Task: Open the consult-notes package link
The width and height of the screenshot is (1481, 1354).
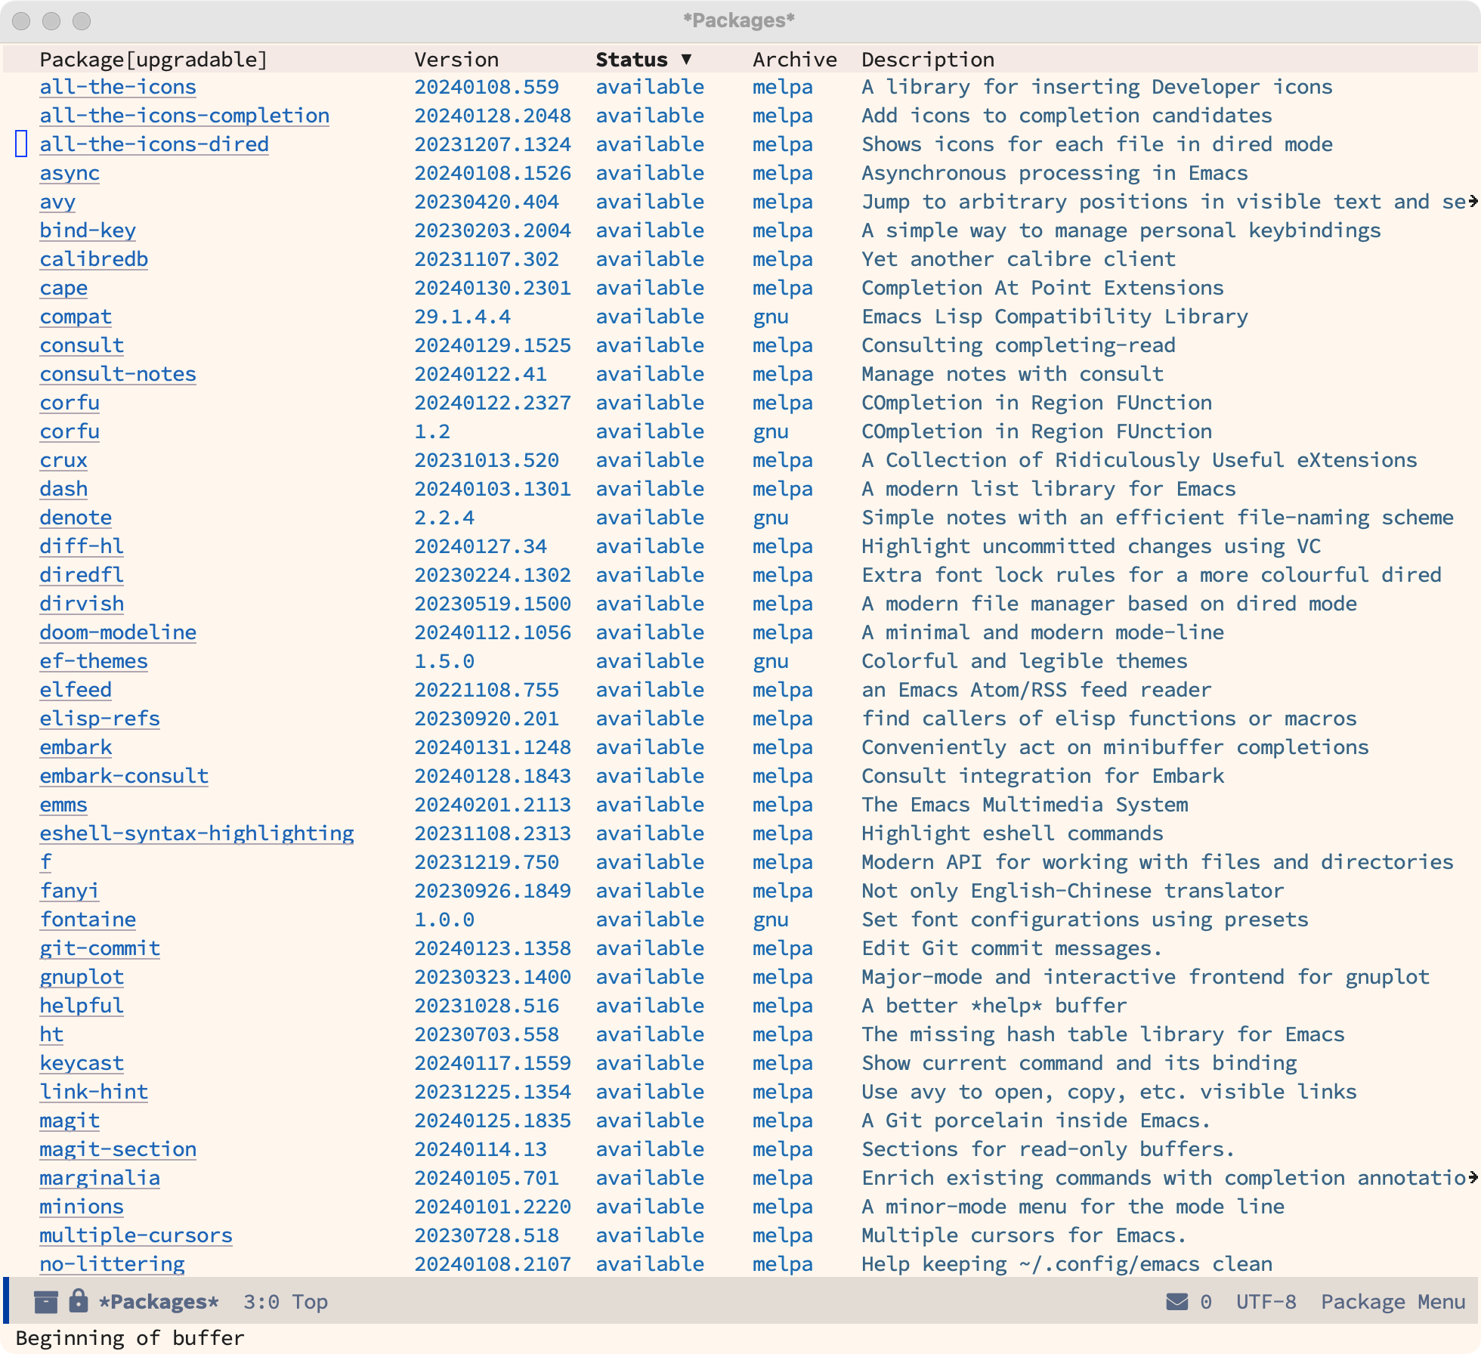Action: [118, 374]
